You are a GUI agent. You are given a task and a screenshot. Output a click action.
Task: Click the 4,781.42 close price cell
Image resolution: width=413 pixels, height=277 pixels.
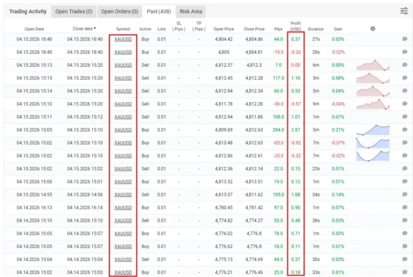point(254,207)
